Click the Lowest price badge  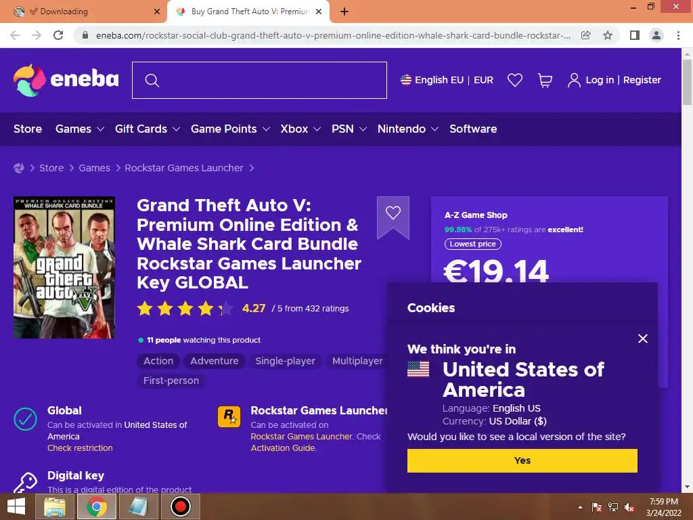[x=472, y=244]
